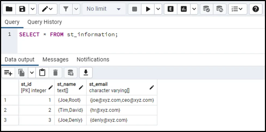Open the Help question mark icon

(x=255, y=9)
